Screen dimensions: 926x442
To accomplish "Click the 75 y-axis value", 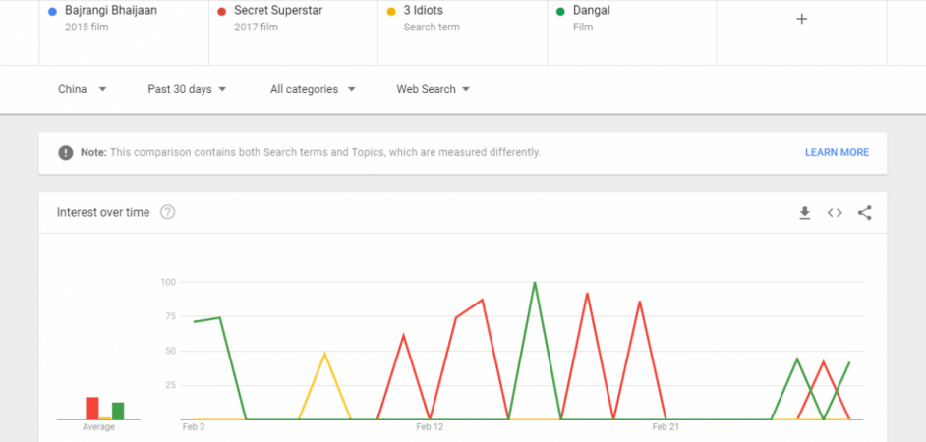I will [x=171, y=316].
